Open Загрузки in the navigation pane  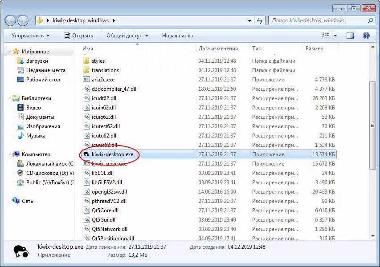(x=37, y=61)
